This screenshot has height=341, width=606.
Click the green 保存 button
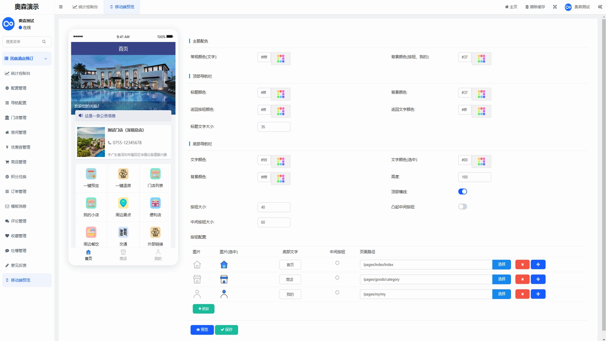pos(226,330)
